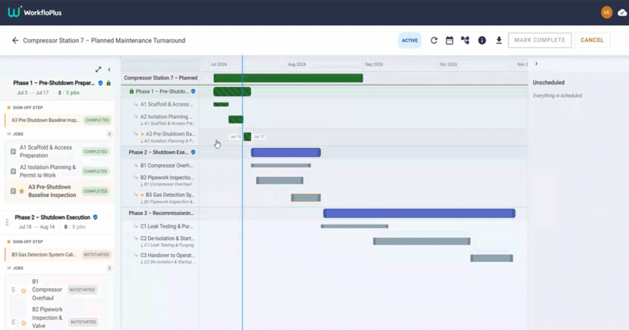Toggle star for B2 Pipework Inspection job

click(24, 323)
